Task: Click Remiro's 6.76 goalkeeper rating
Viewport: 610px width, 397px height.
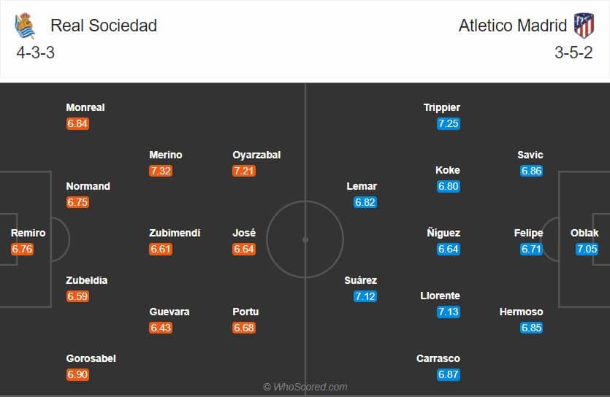Action: tap(23, 249)
